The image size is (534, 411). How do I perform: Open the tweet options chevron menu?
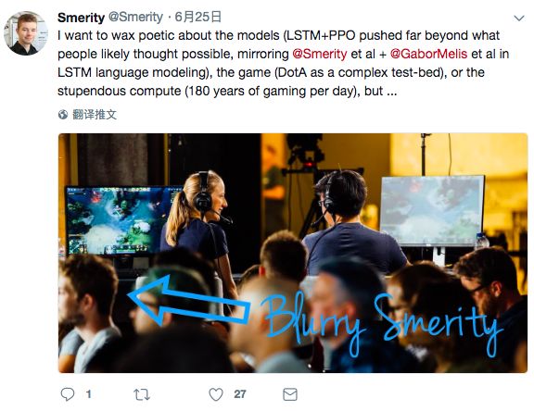coord(519,18)
